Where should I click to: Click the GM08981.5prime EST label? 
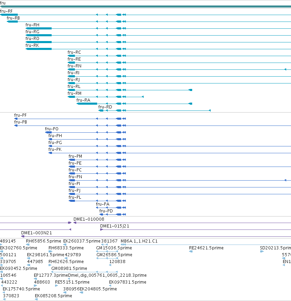coord(69,269)
